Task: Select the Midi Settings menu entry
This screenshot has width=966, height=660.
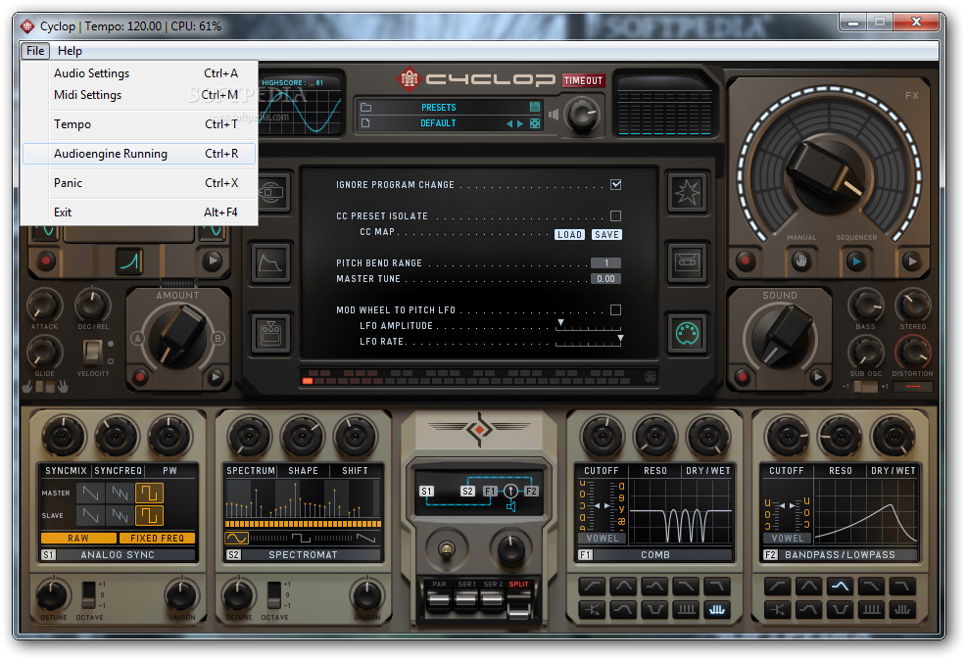Action: 139,95
